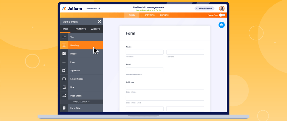Open the Form Builder dropdown arrow
This screenshot has width=287, height=121.
pyautogui.click(x=99, y=9)
